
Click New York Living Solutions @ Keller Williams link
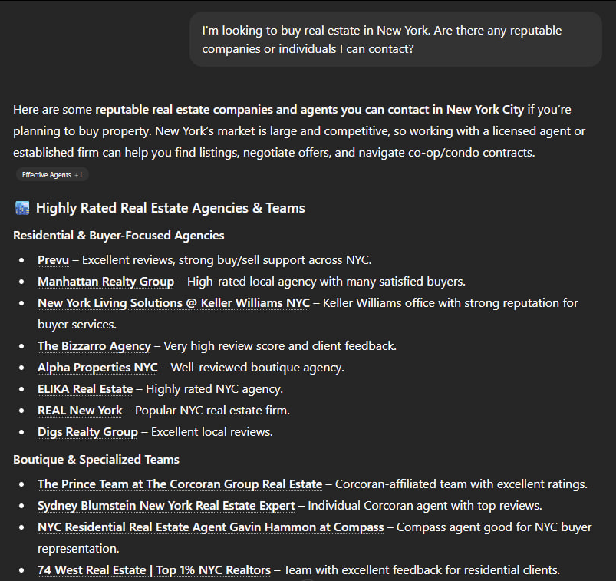click(x=173, y=303)
